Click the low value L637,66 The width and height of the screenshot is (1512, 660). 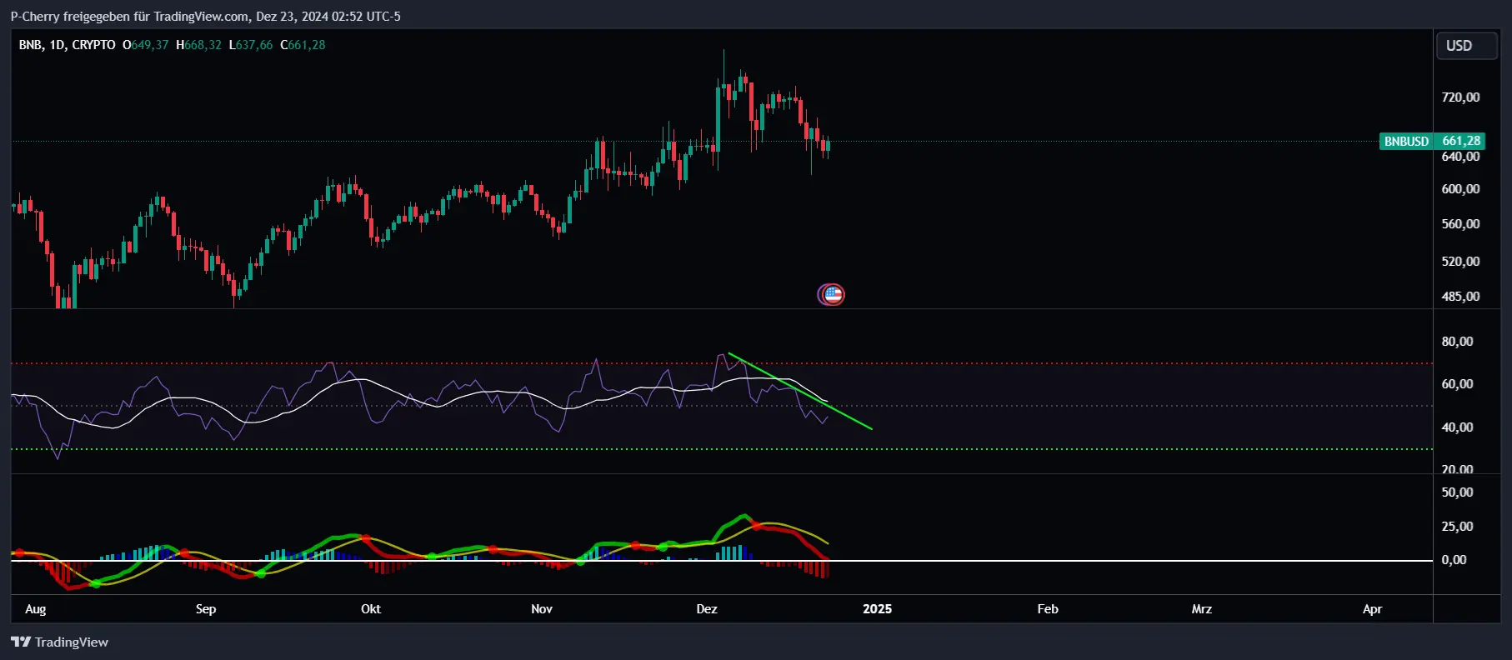pos(250,45)
